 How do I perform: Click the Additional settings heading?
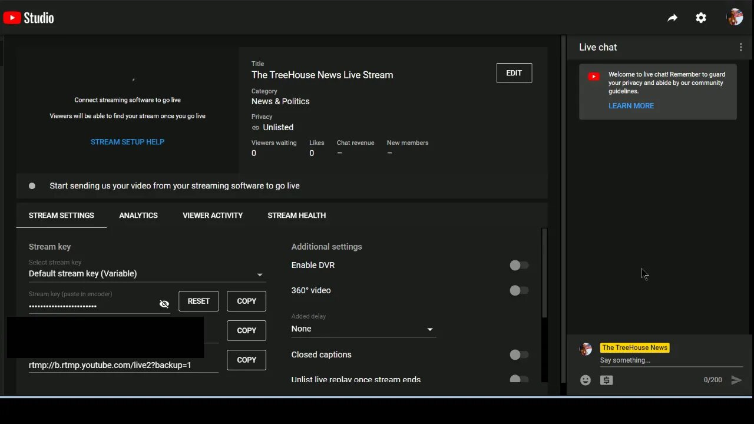(326, 247)
